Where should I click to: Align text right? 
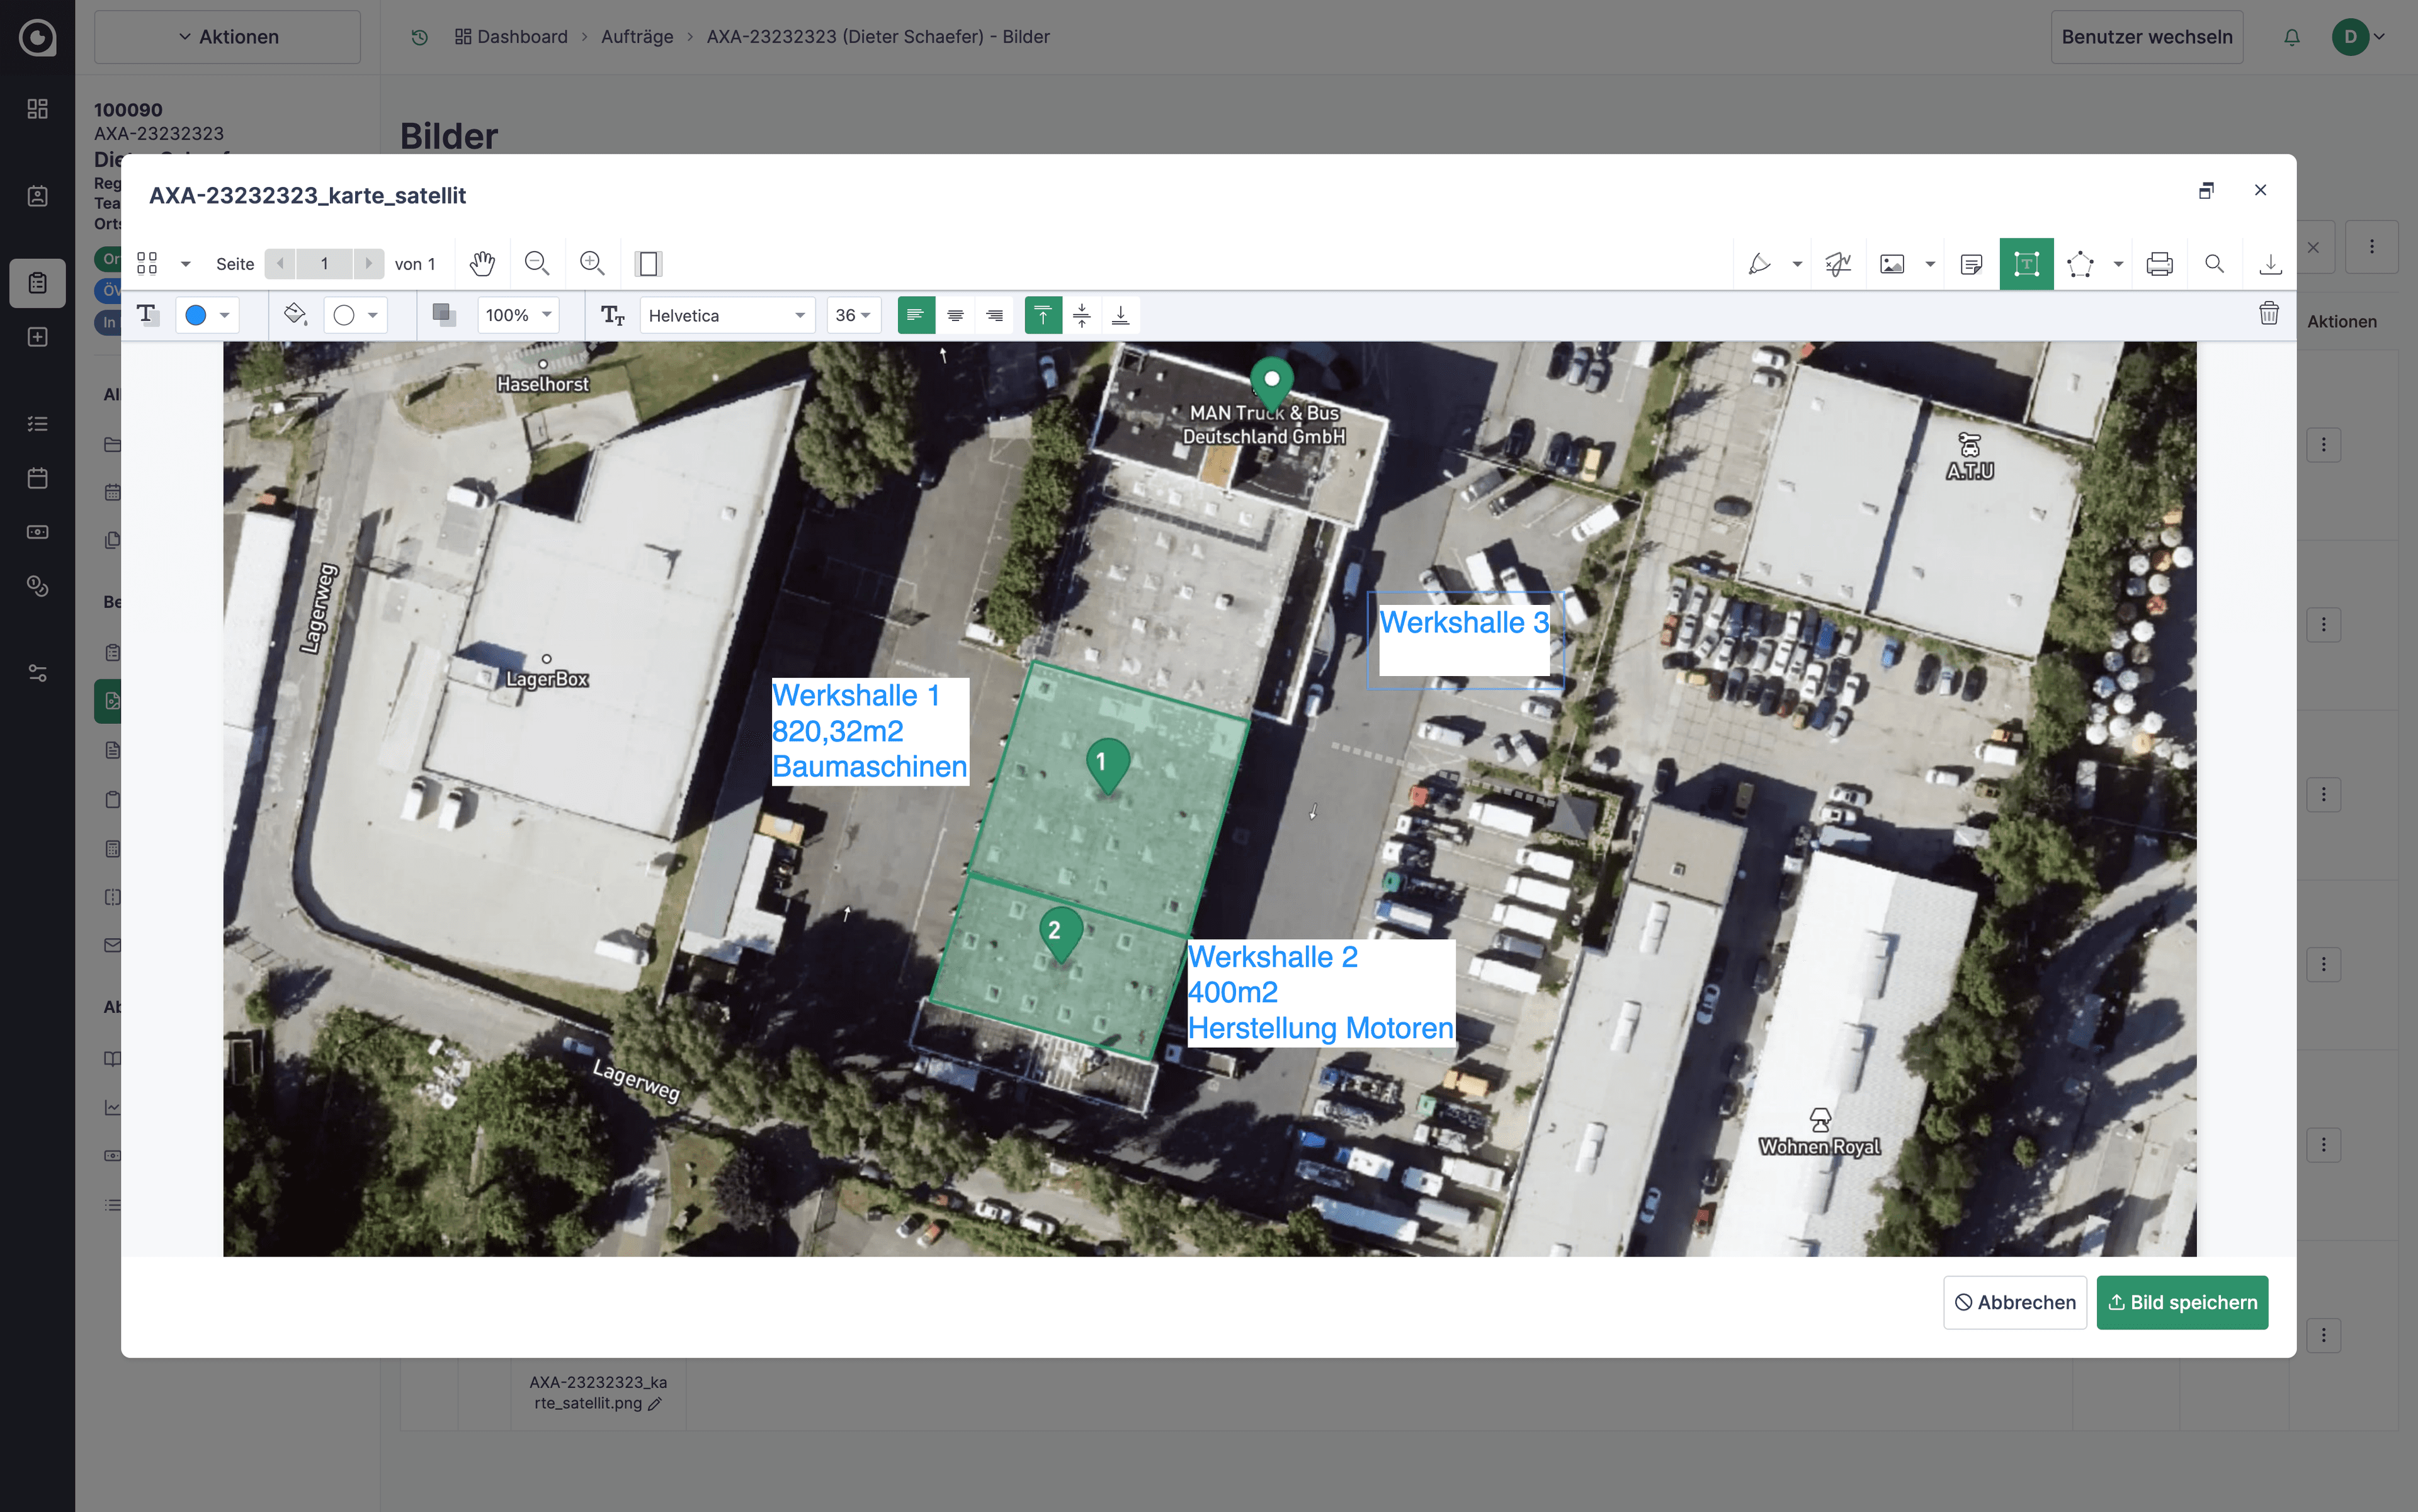pos(994,315)
